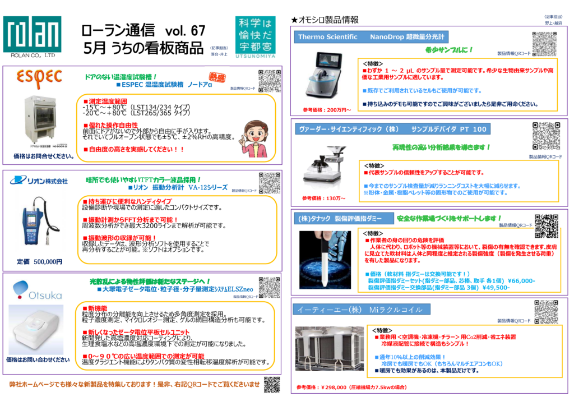Click 価格はお問合せください。 under ESPEC chamber
Screen dimensions: 574x406
tap(44, 156)
